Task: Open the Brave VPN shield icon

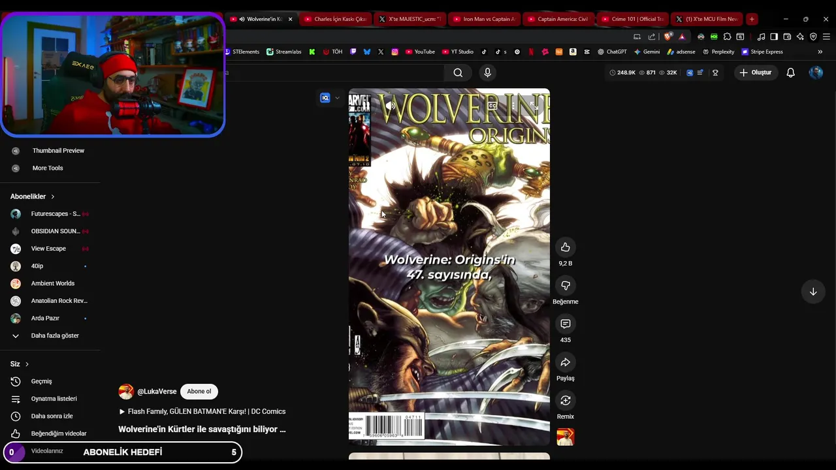Action: (813, 37)
